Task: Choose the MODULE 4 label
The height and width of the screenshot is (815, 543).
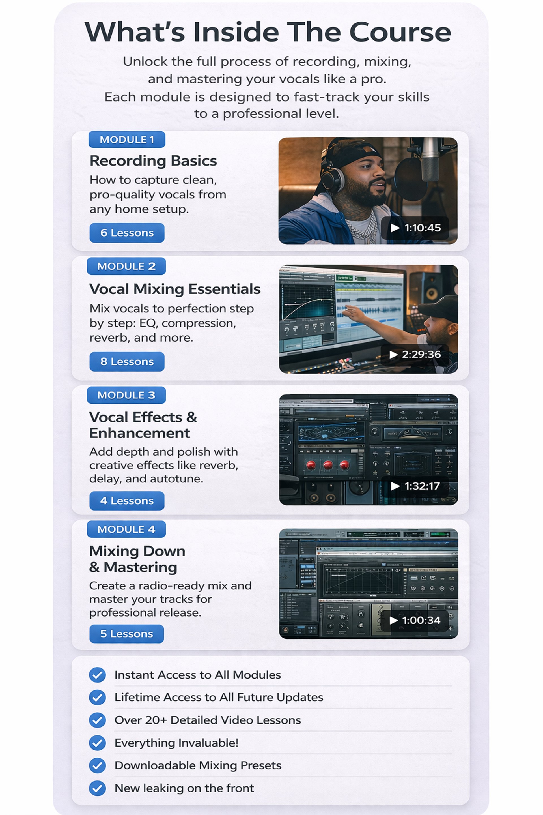Action: pos(126,529)
